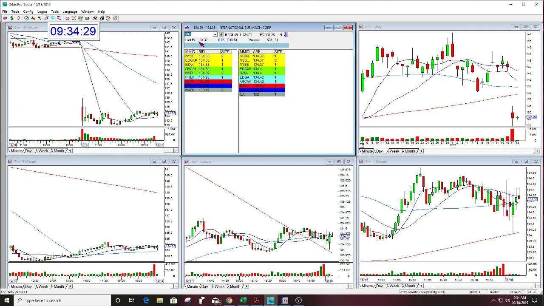Open the symbol dropdown in the Level 2 window
The height and width of the screenshot is (306, 544).
coord(215,35)
